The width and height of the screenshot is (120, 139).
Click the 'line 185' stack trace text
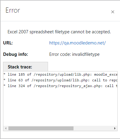tap(16, 74)
